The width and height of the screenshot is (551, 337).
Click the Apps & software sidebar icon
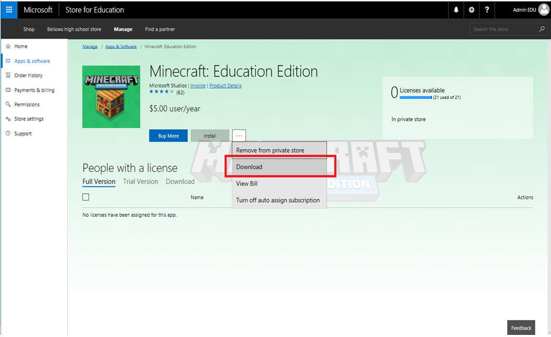point(8,61)
